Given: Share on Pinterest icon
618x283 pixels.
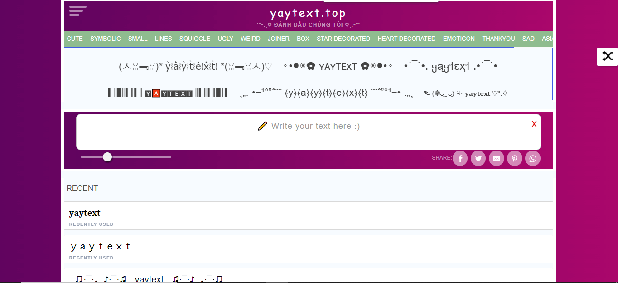Looking at the screenshot, I should 515,158.
